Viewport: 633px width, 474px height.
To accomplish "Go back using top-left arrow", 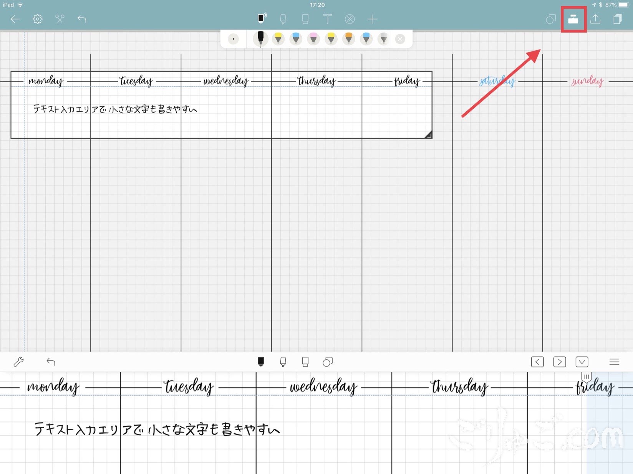I will [15, 19].
